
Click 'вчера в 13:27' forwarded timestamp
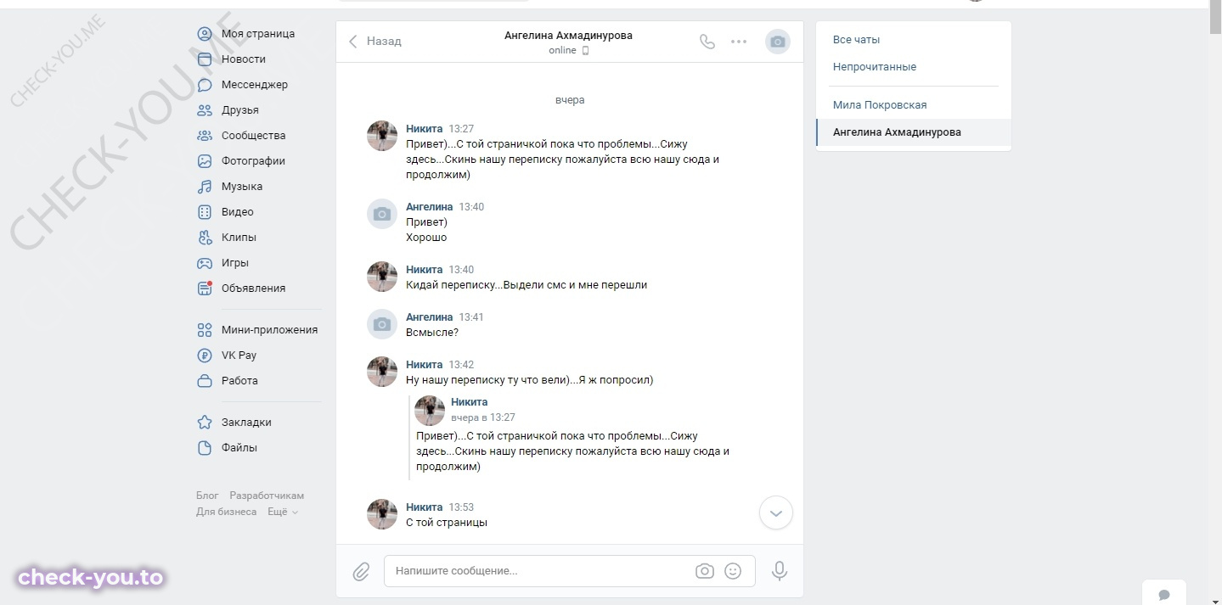[x=483, y=417]
